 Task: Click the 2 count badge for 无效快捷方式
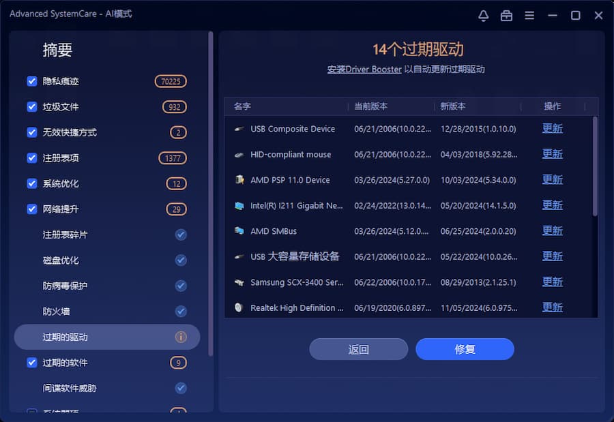178,132
